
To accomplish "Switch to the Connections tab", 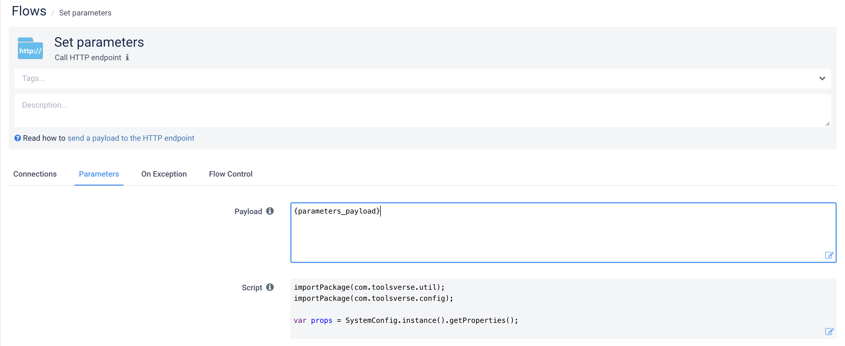I will coord(35,174).
